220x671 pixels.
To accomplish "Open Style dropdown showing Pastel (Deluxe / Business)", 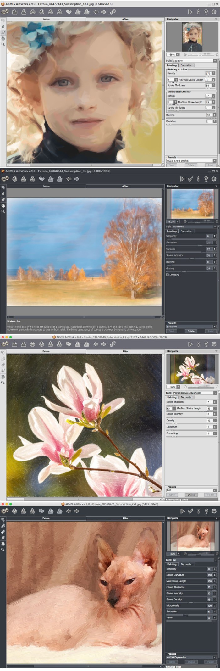I will (x=194, y=393).
